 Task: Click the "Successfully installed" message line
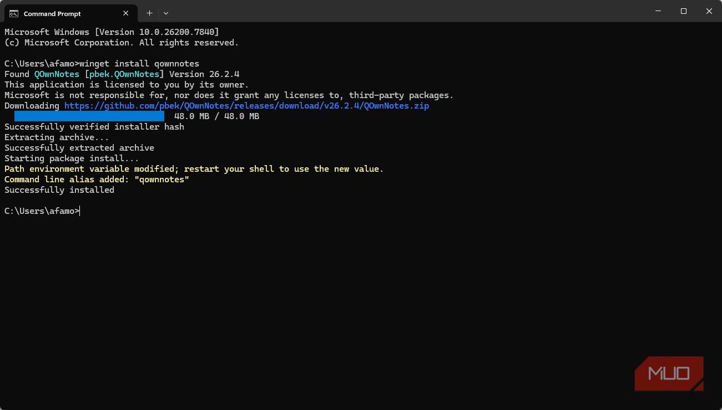pyautogui.click(x=59, y=190)
